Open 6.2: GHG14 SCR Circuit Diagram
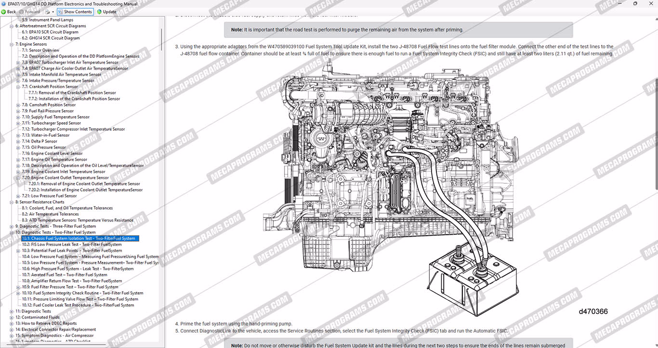The height and width of the screenshot is (348, 658). click(x=51, y=38)
